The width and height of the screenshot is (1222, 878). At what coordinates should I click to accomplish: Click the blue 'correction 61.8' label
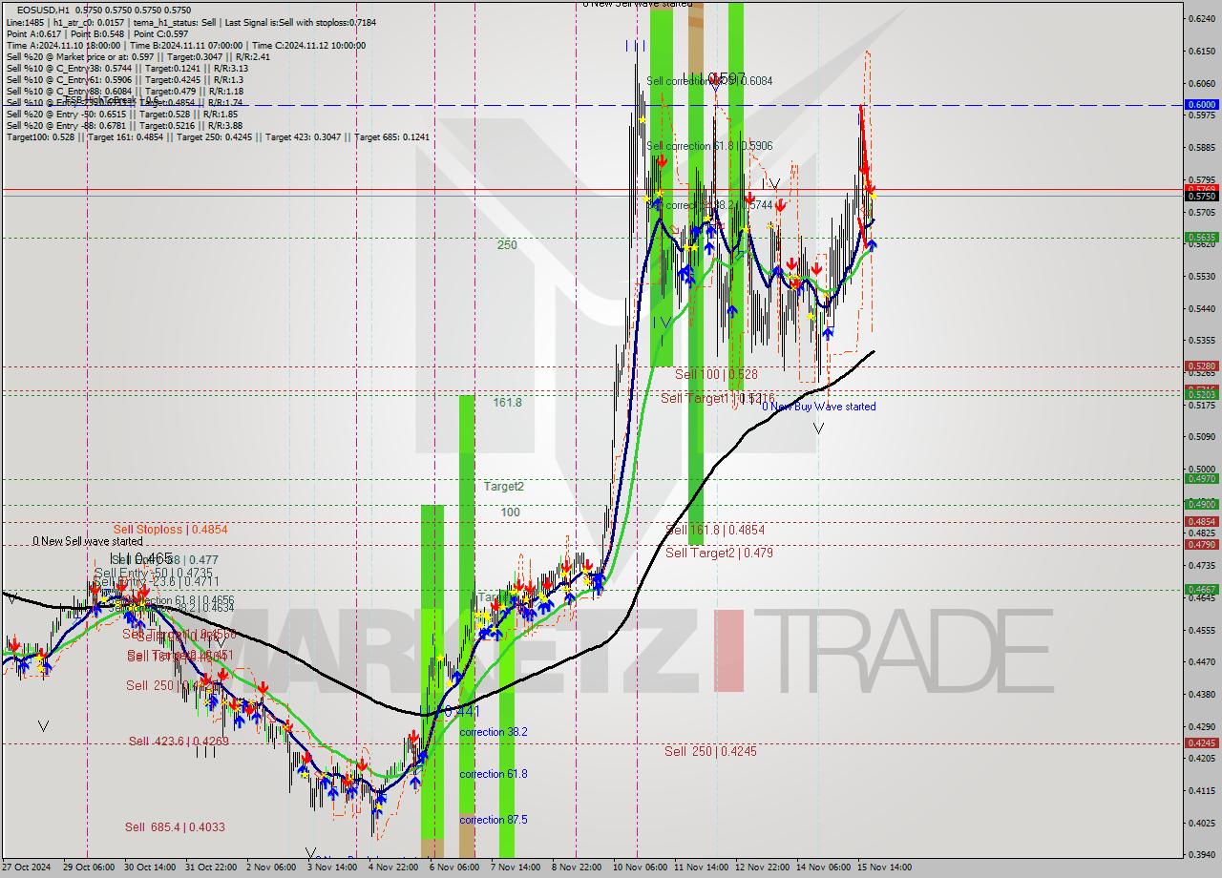point(494,774)
